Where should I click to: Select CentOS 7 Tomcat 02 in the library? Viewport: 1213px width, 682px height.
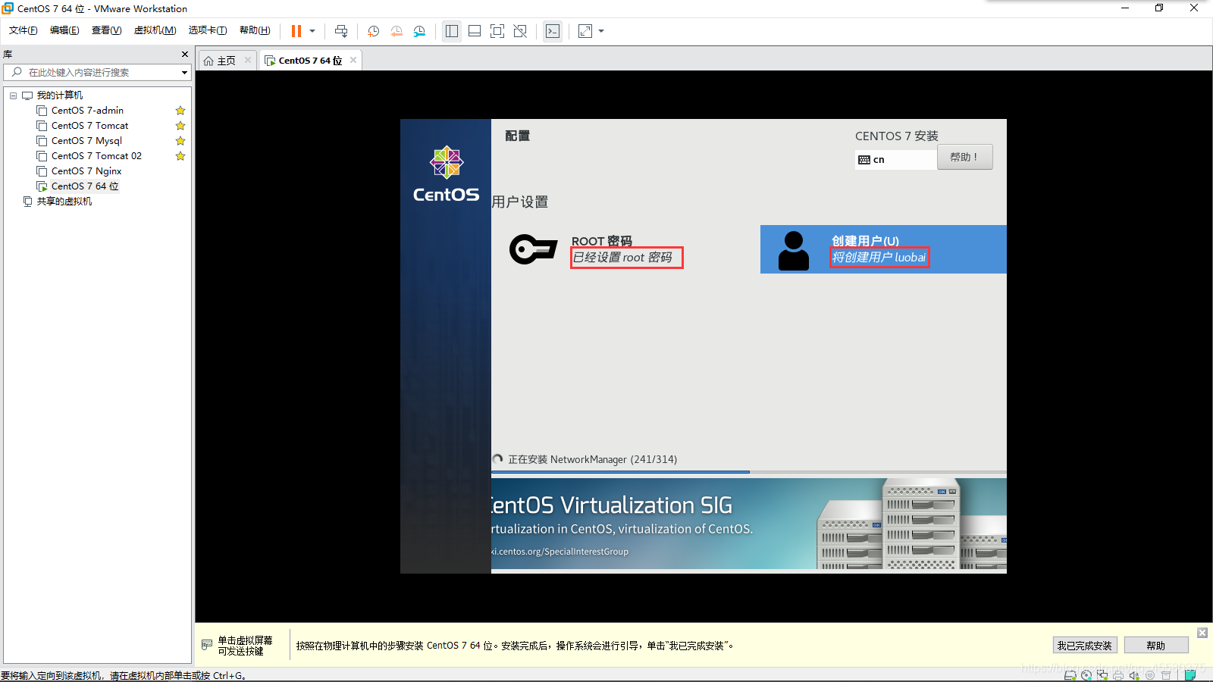click(96, 156)
